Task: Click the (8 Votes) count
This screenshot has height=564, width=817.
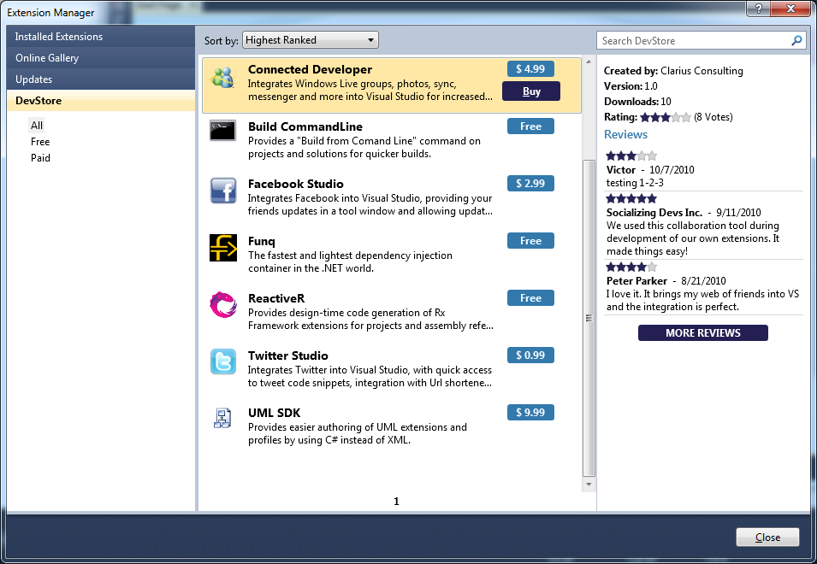Action: 713,117
